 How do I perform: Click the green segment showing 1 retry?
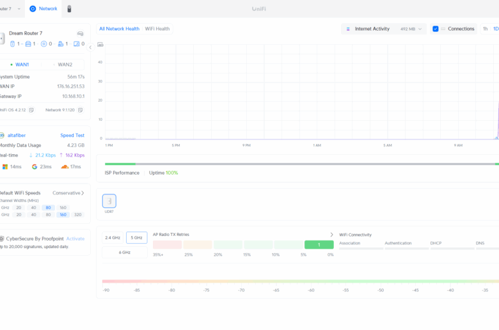click(319, 245)
